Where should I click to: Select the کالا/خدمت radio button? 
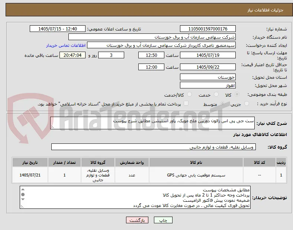tap(190, 94)
